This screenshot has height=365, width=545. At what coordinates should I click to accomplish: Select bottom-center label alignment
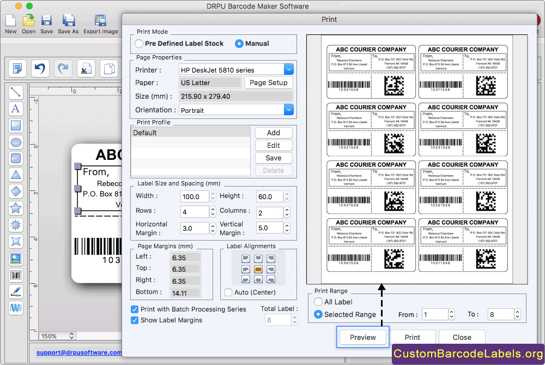point(258,279)
